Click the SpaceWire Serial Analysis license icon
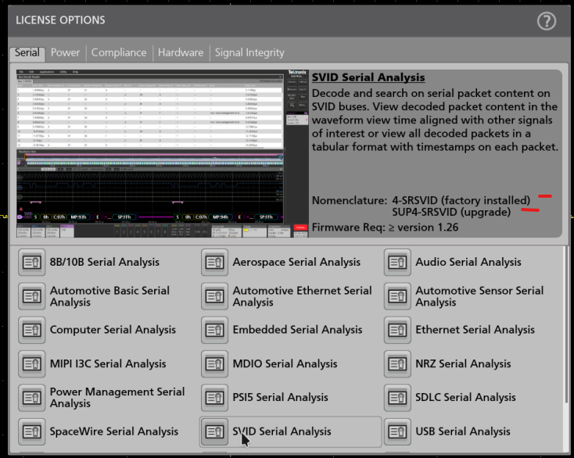The height and width of the screenshot is (458, 574). (x=32, y=431)
